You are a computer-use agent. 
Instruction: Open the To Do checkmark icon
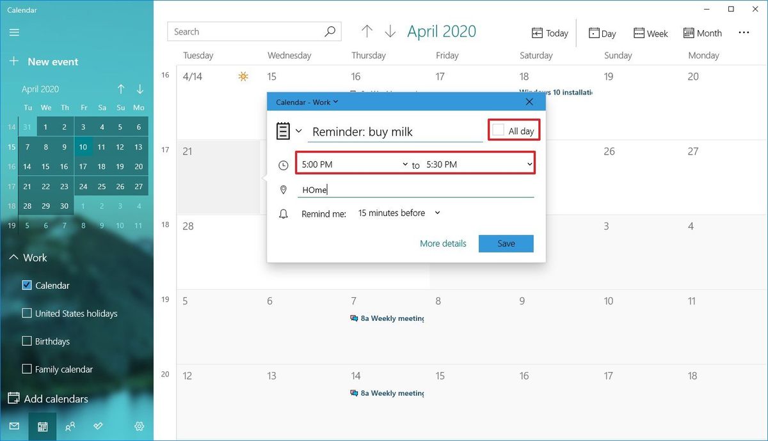98,426
